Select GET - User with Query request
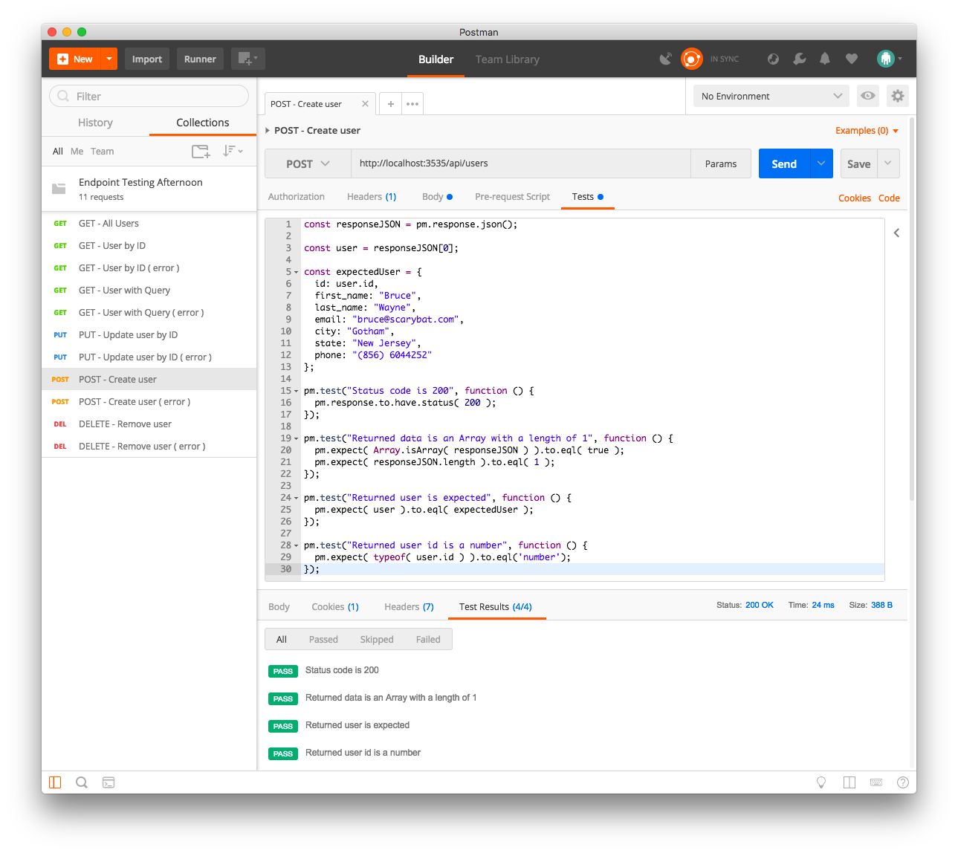Image resolution: width=958 pixels, height=853 pixels. [x=149, y=290]
